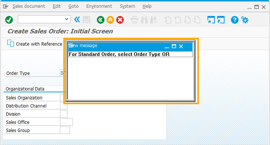Maximize the New message popup
This screenshot has width=270, height=145.
(x=174, y=46)
